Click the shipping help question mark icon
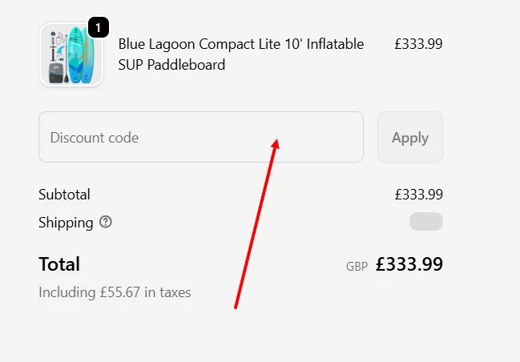Image resolution: width=520 pixels, height=362 pixels. coord(106,223)
